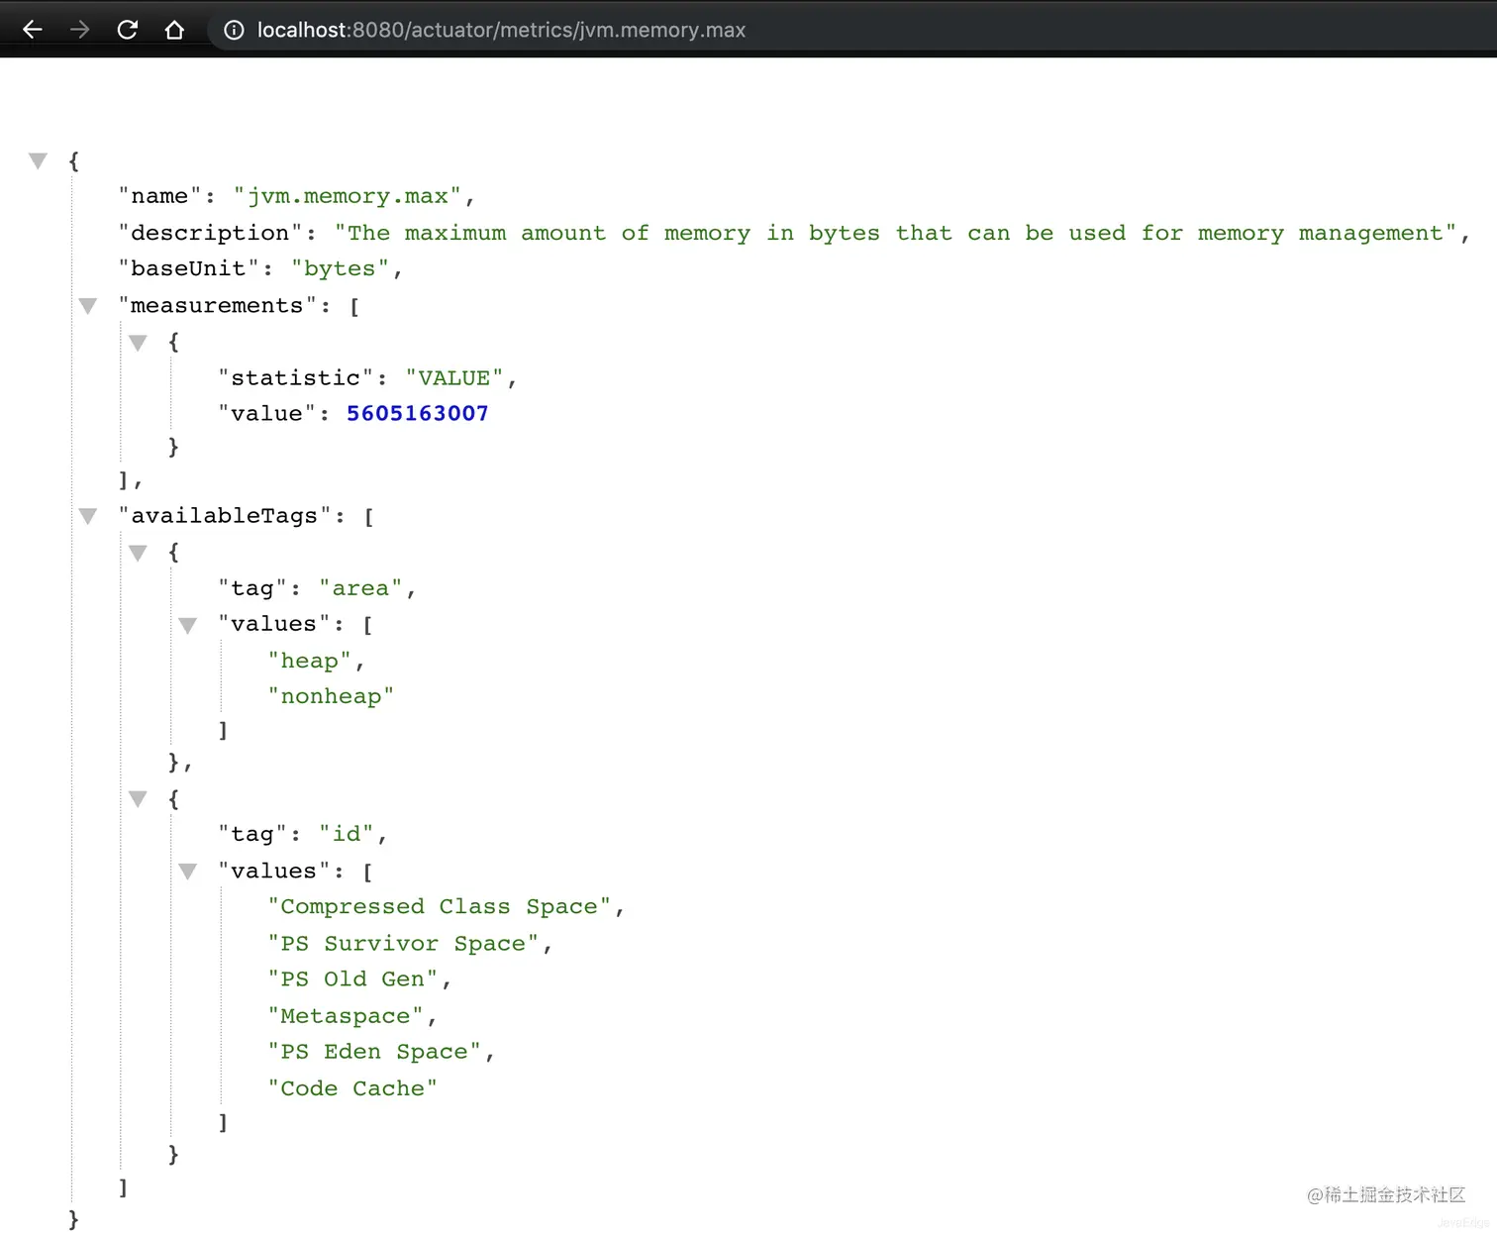Click the "nonheap" value

pos(332,696)
